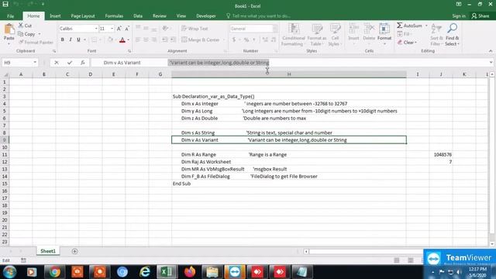Click the Format cells icon
Image resolution: width=496 pixels, height=279 pixels.
pos(384,29)
